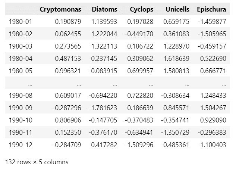Click the 1980-05 row index label
239x171 pixels.
pyautogui.click(x=21, y=71)
